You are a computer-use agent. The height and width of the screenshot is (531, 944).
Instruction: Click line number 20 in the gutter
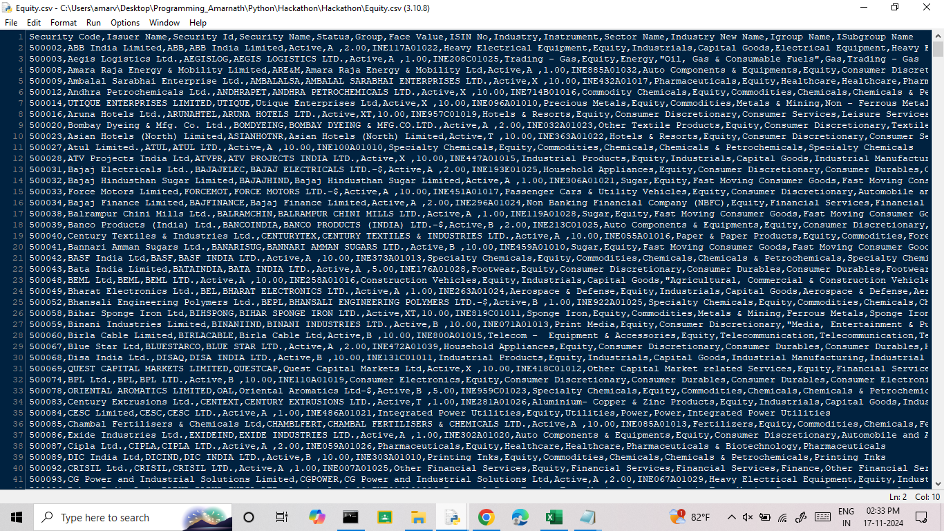pos(19,247)
